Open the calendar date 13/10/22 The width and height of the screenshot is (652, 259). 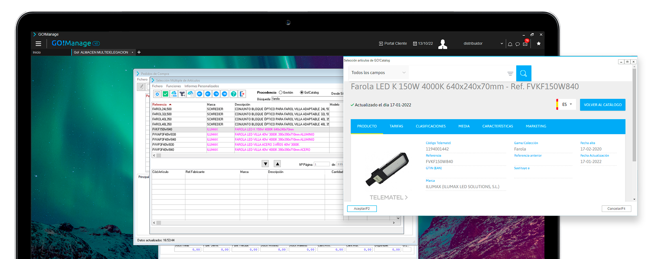point(423,43)
